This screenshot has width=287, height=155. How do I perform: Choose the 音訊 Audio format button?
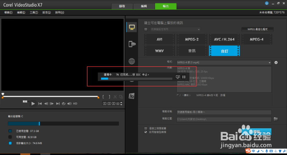click(192, 51)
